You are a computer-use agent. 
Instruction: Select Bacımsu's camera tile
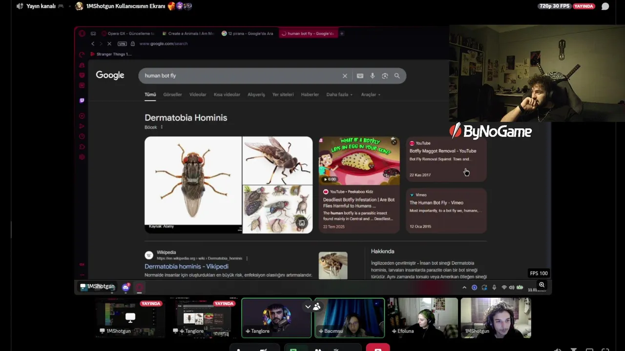point(350,318)
